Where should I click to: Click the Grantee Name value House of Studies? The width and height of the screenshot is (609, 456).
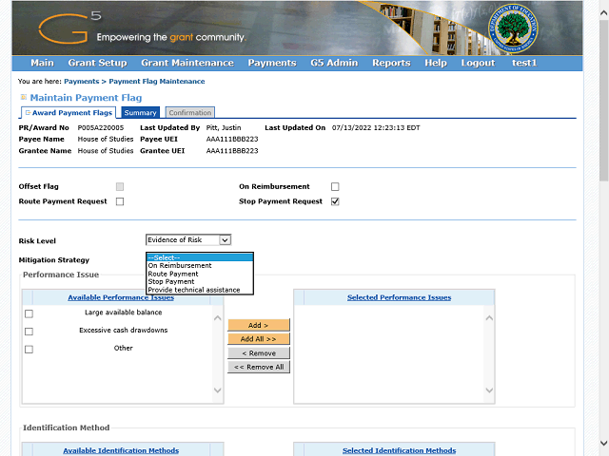106,150
